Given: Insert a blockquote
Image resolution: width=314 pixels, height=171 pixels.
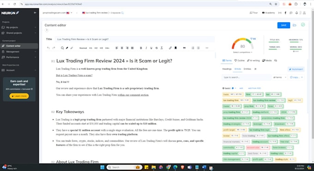Looking at the screenshot, I should [184, 48].
